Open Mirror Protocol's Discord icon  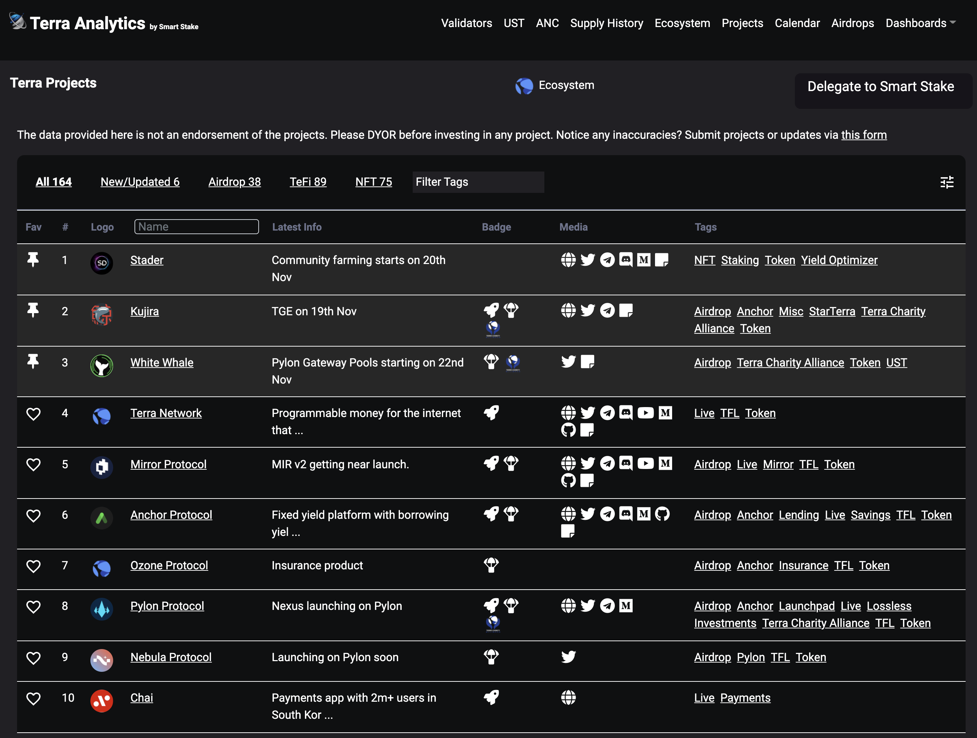(x=626, y=463)
